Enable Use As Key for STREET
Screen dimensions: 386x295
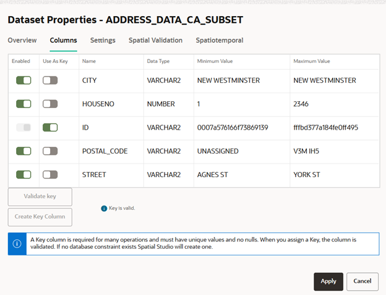(x=50, y=175)
